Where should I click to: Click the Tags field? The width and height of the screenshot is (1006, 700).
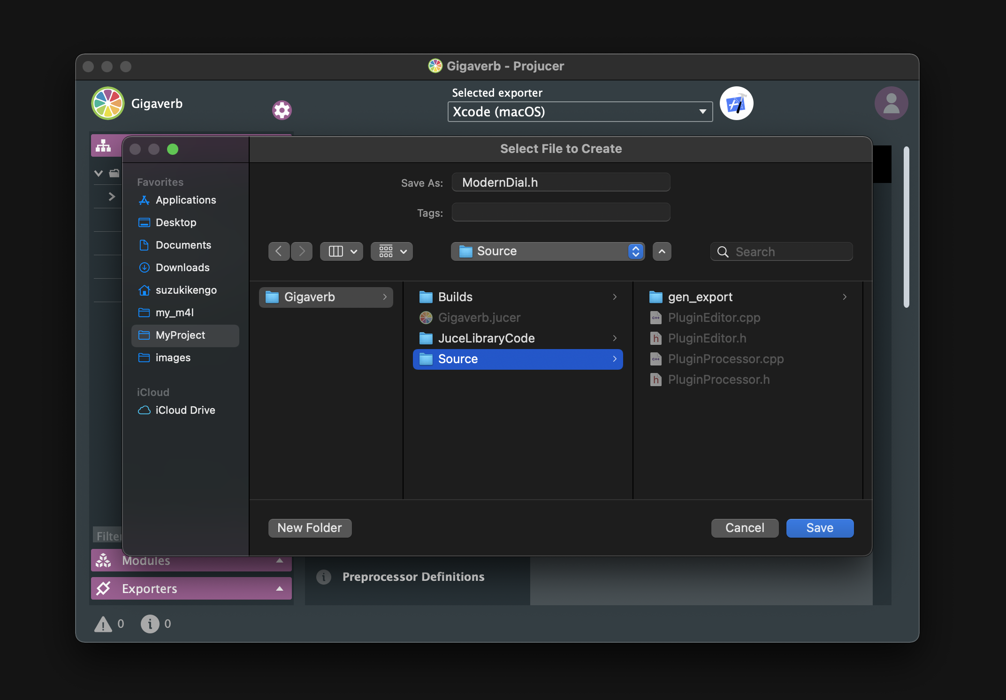[561, 212]
